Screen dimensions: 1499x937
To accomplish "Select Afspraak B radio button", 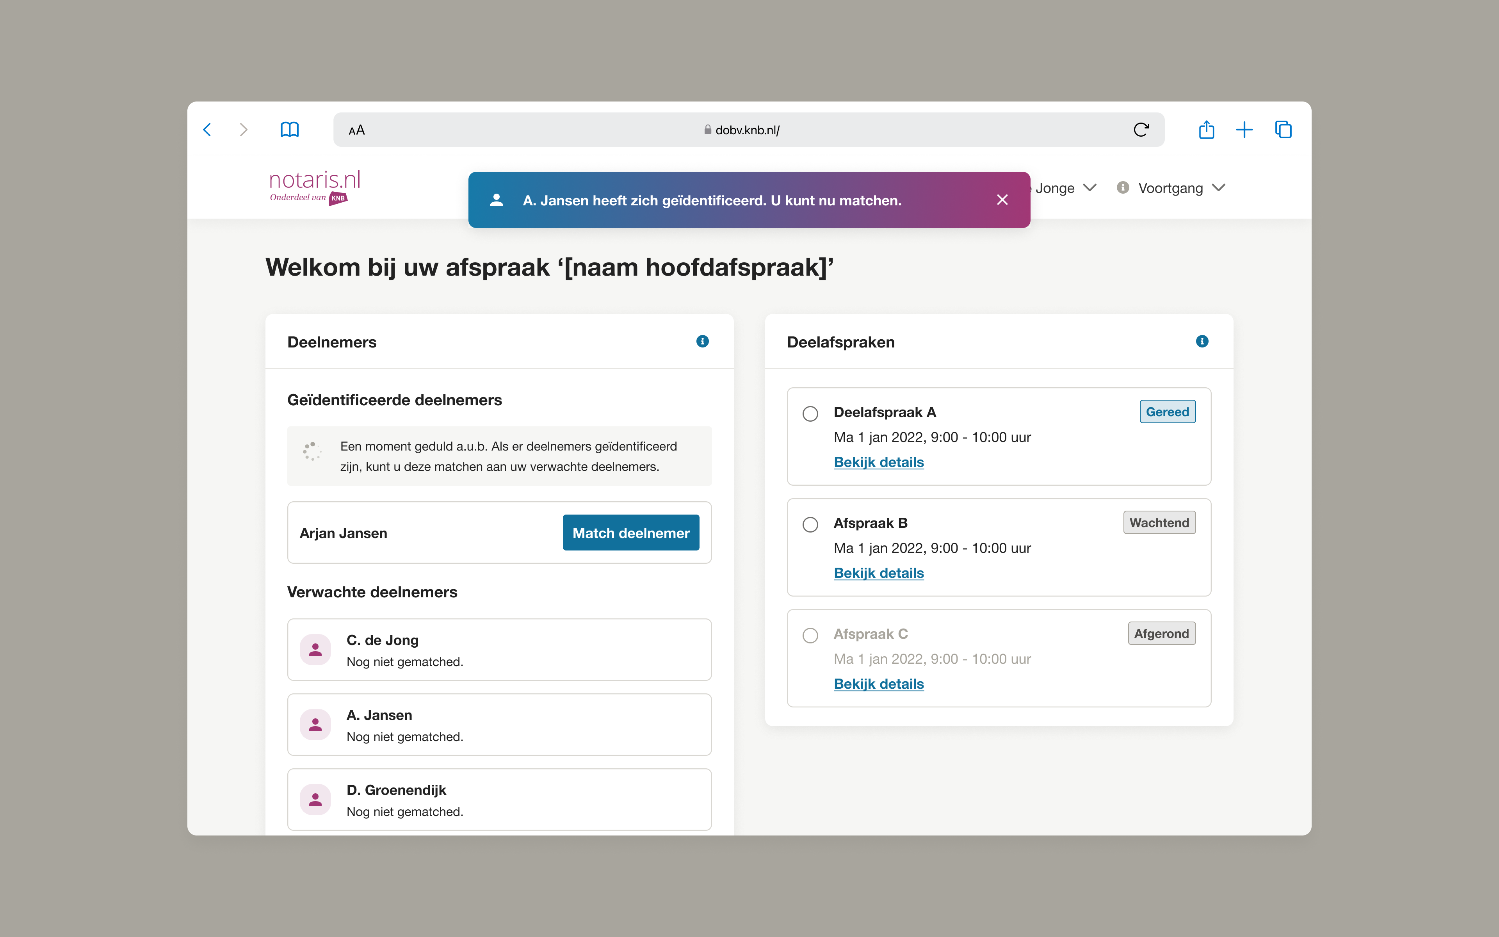I will click(x=810, y=524).
